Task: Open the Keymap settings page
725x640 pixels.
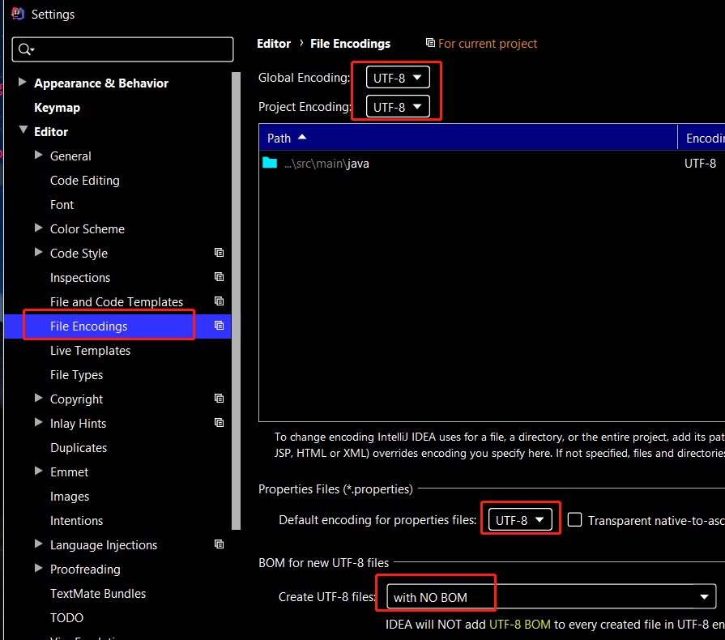Action: click(x=57, y=107)
